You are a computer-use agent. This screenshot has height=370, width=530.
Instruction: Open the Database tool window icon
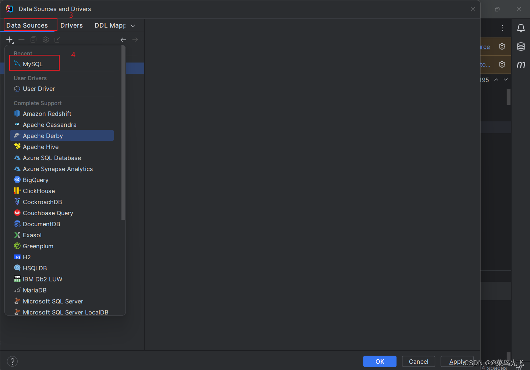(x=521, y=46)
